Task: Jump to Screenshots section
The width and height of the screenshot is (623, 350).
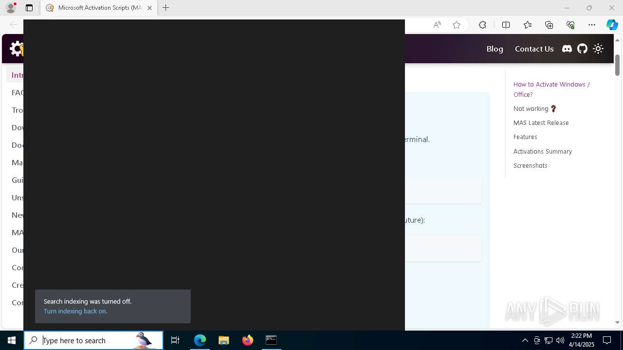Action: pyautogui.click(x=530, y=165)
